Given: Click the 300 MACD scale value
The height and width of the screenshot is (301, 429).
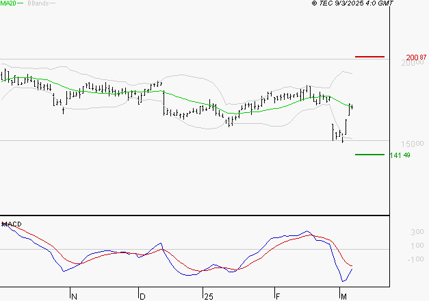Looking at the screenshot, I should tap(417, 233).
